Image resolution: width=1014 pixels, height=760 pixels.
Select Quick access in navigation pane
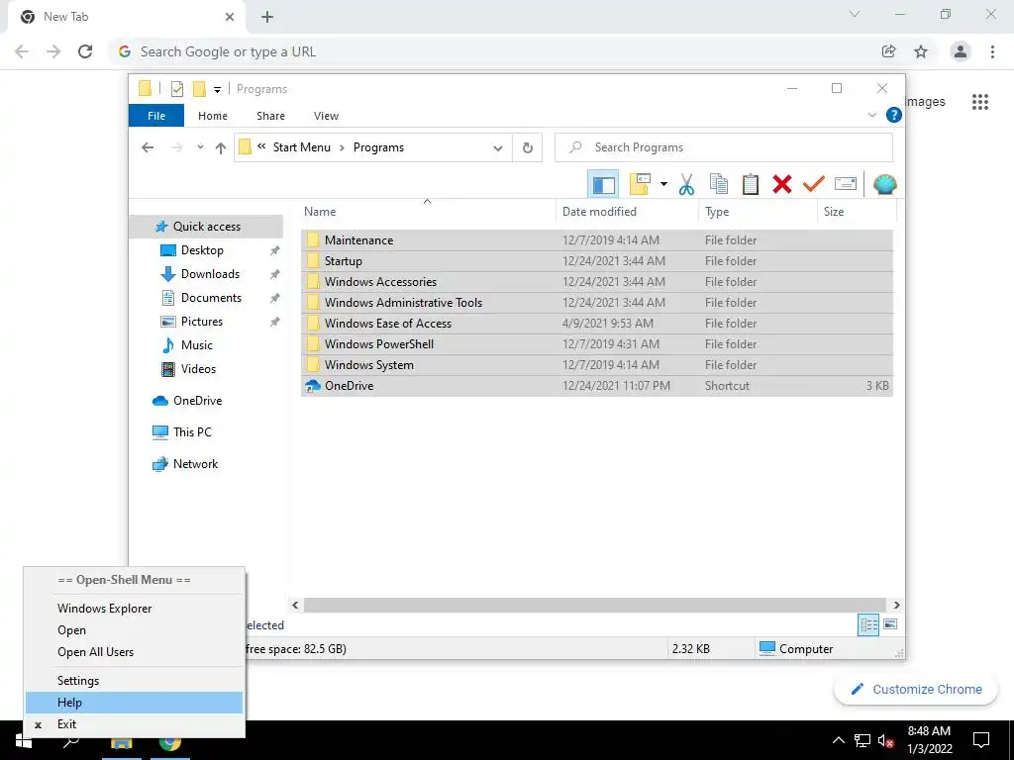[x=206, y=227]
